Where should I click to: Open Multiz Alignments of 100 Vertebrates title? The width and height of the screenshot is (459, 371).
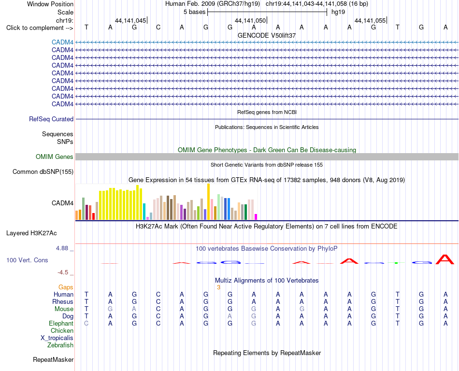pos(267,281)
